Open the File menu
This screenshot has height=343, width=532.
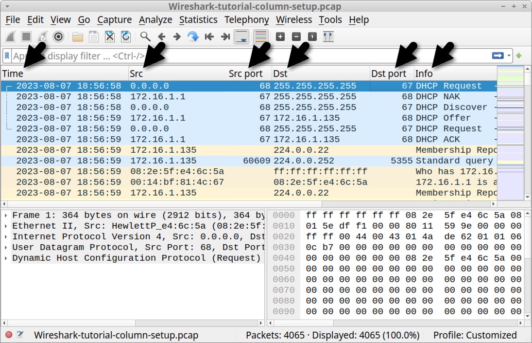[x=13, y=19]
